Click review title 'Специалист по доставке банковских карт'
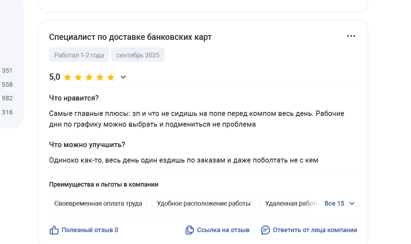Viewport: 411px width, 244px height. [130, 37]
